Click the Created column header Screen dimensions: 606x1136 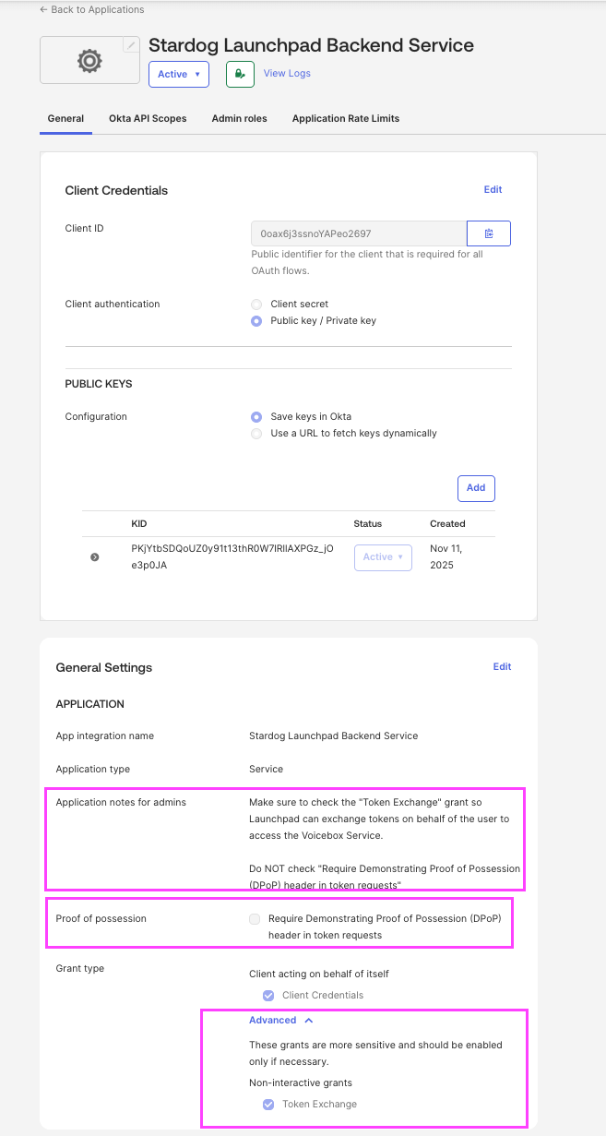point(447,523)
